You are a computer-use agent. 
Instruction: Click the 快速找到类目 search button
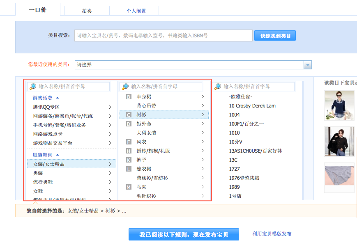click(275, 36)
